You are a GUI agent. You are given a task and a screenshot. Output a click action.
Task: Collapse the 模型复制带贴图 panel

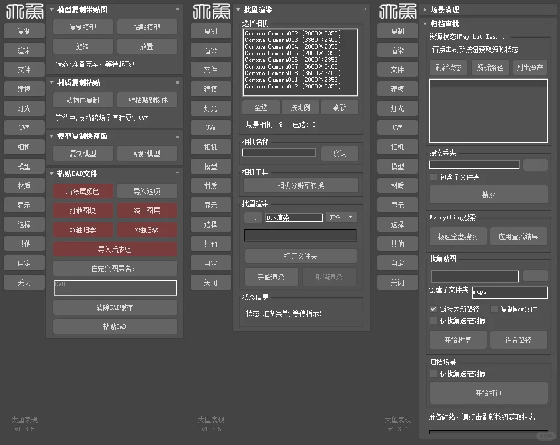(x=52, y=9)
